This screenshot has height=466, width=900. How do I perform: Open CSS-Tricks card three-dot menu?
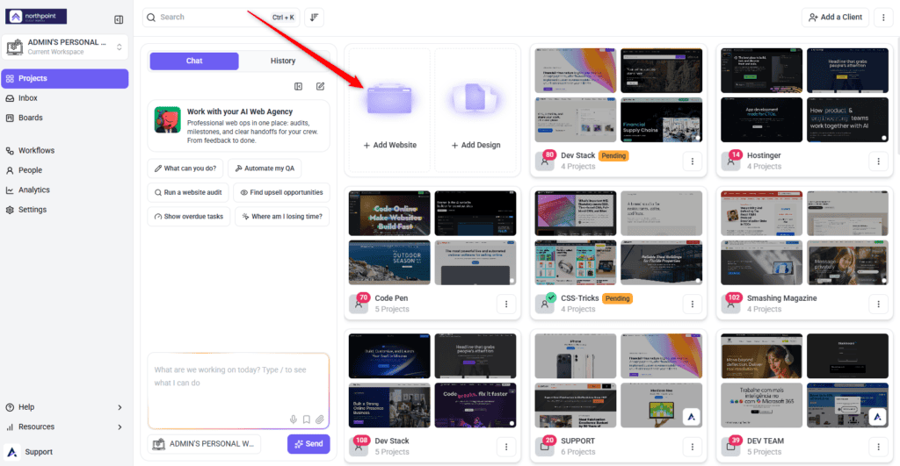pos(693,304)
